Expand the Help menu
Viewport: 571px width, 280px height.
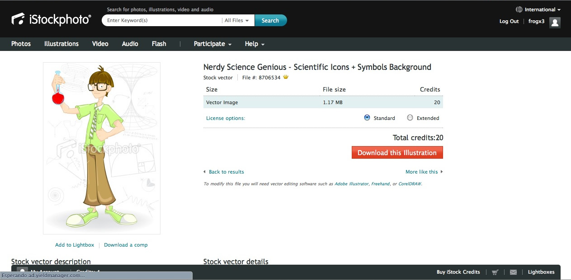tap(255, 44)
